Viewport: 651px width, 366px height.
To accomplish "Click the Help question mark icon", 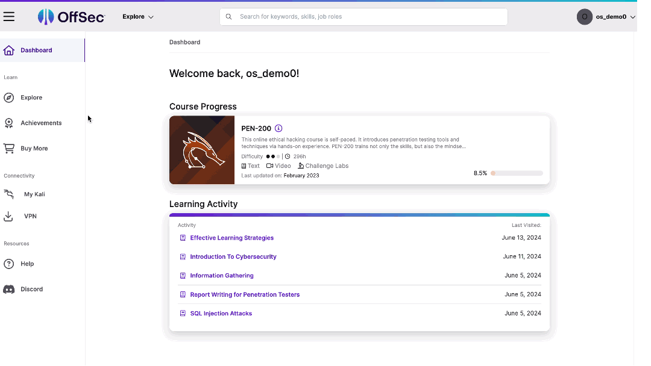I will (9, 264).
